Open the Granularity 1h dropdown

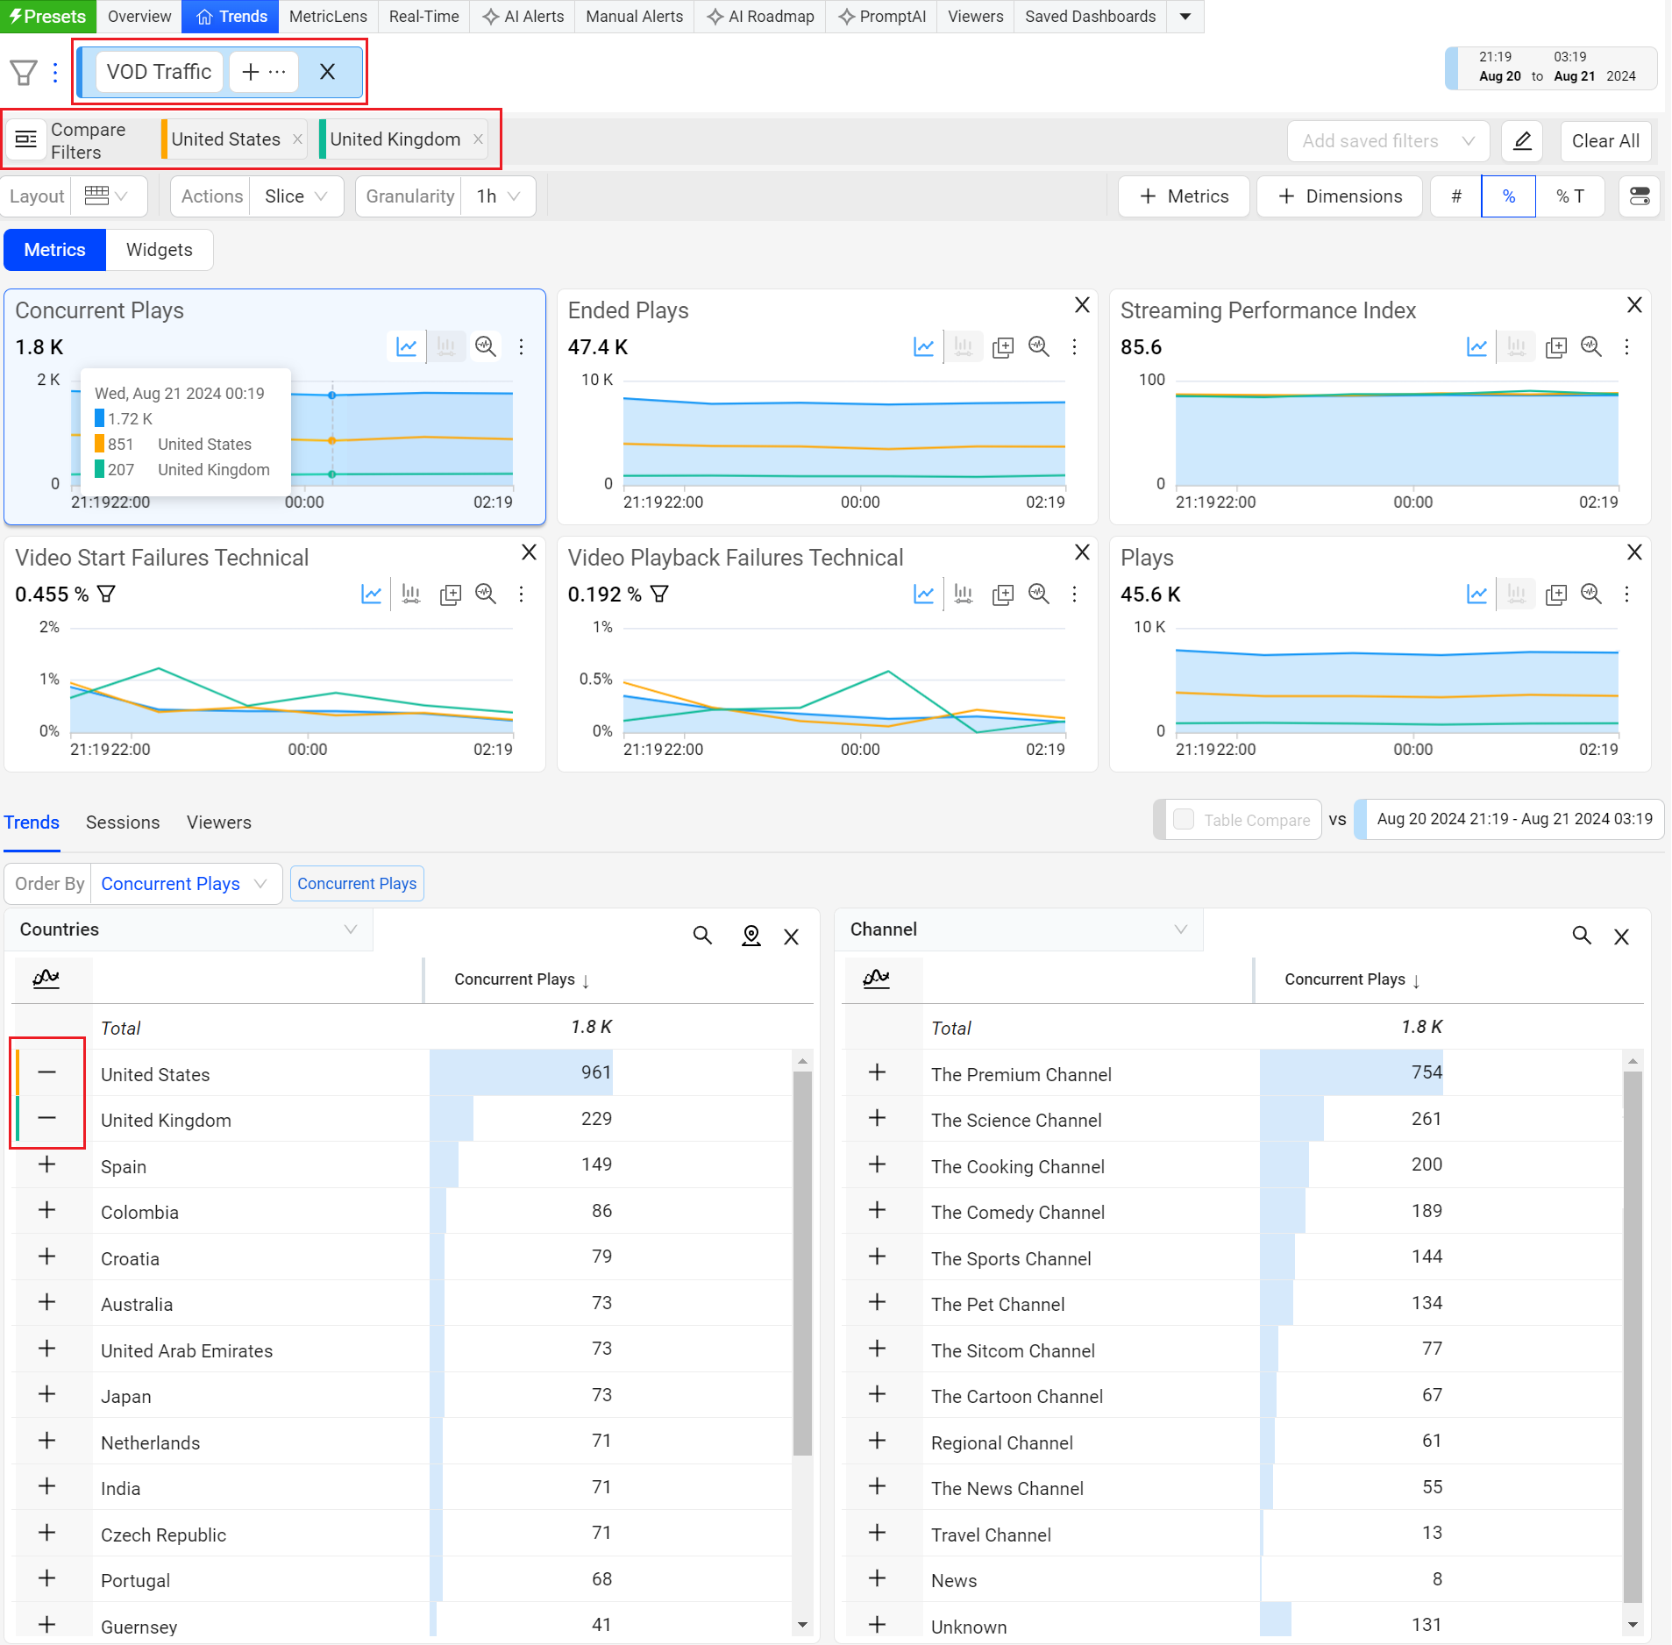coord(498,196)
